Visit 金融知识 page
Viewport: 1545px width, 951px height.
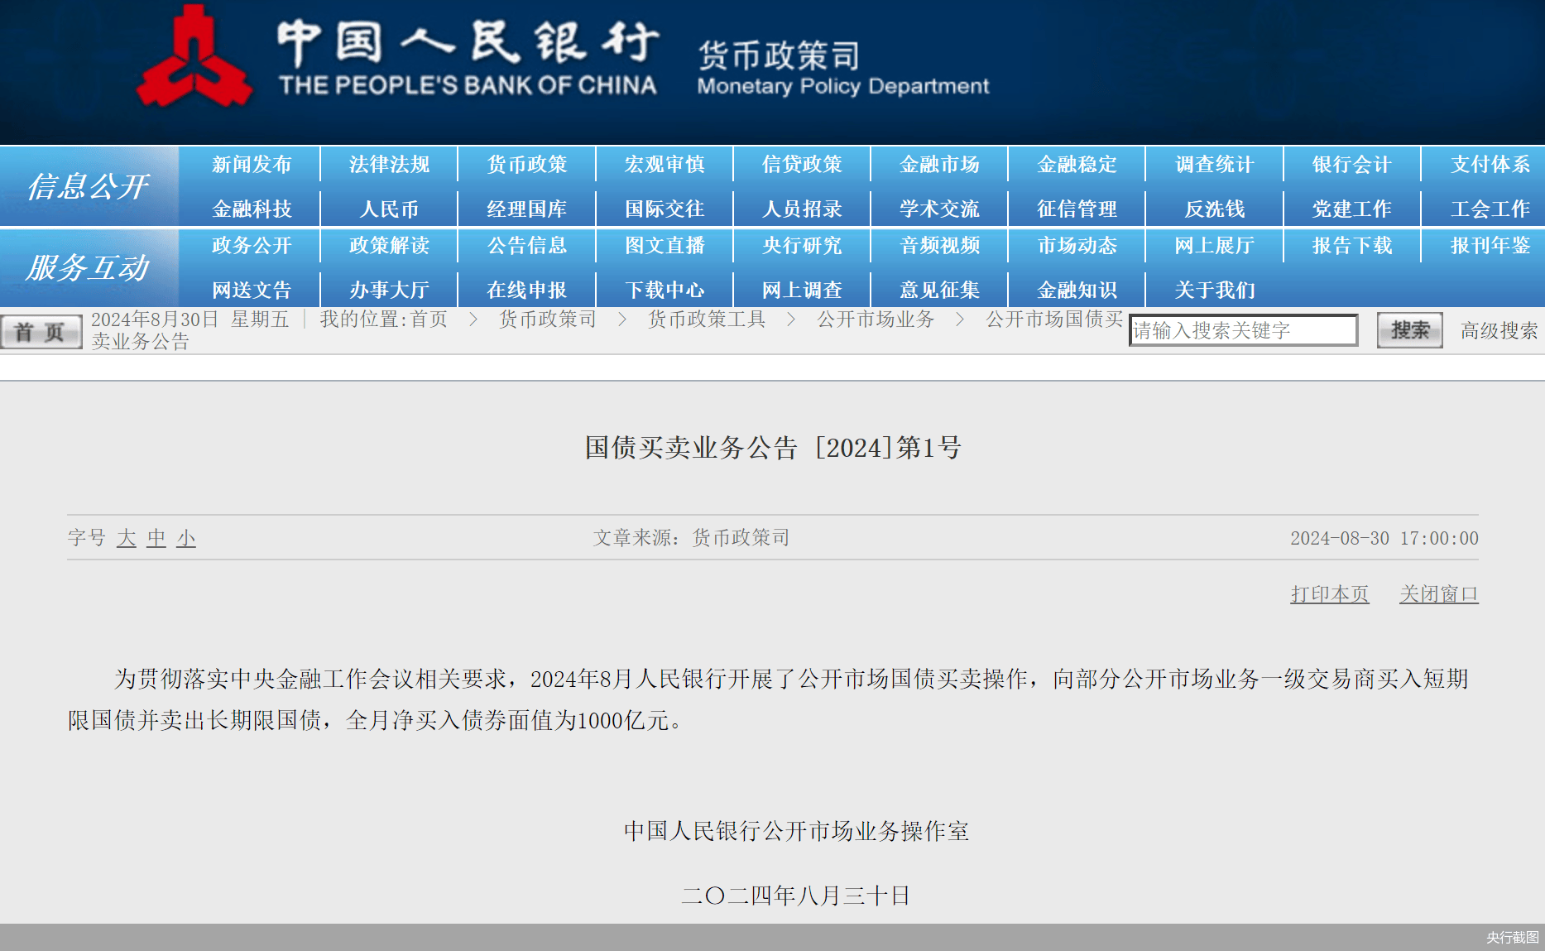(x=1077, y=291)
